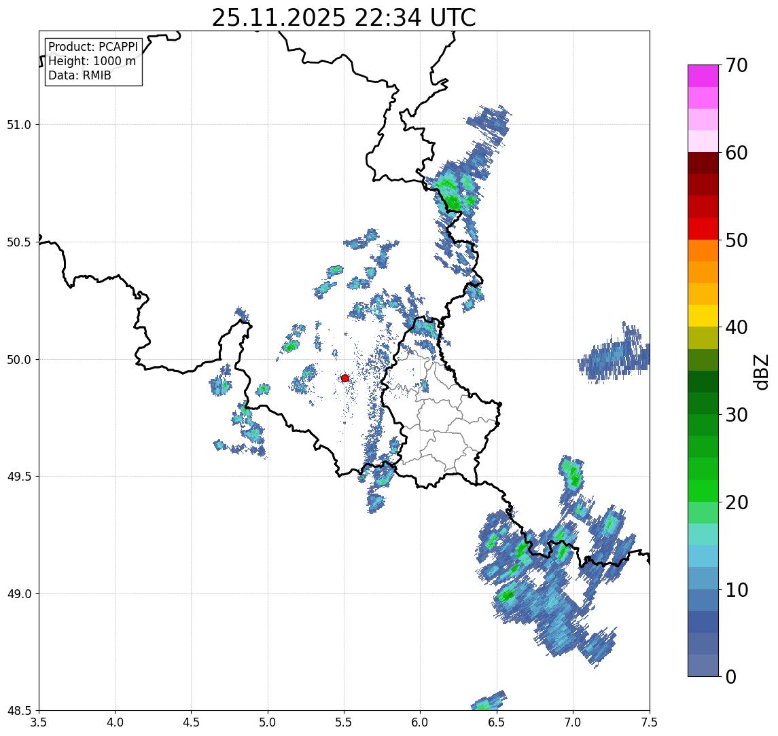778x736 pixels.
Task: Click the red radar location marker
Action: click(345, 378)
